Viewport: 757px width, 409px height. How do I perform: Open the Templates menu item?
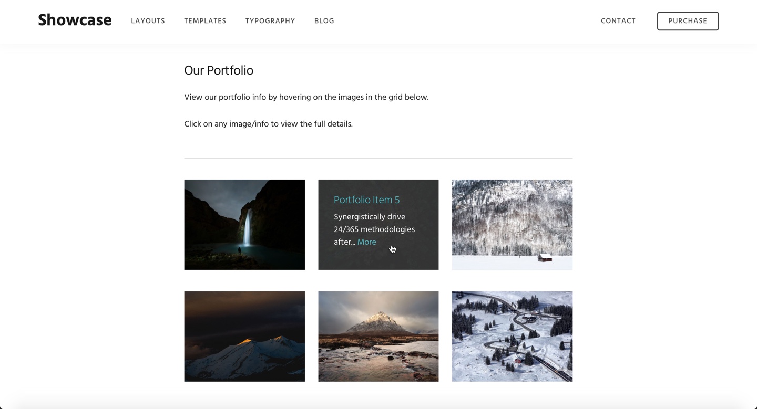[x=205, y=21]
